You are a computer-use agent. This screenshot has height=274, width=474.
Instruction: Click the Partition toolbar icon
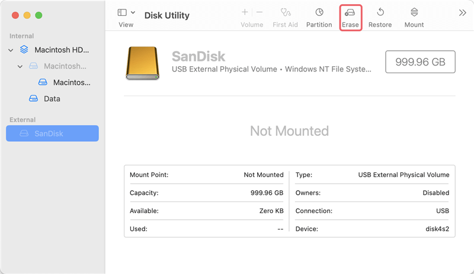pyautogui.click(x=319, y=12)
